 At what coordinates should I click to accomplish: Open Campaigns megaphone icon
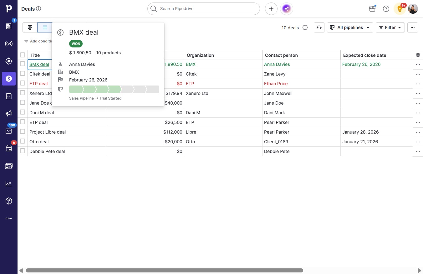(x=9, y=114)
